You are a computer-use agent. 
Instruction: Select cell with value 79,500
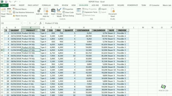(x=84, y=56)
